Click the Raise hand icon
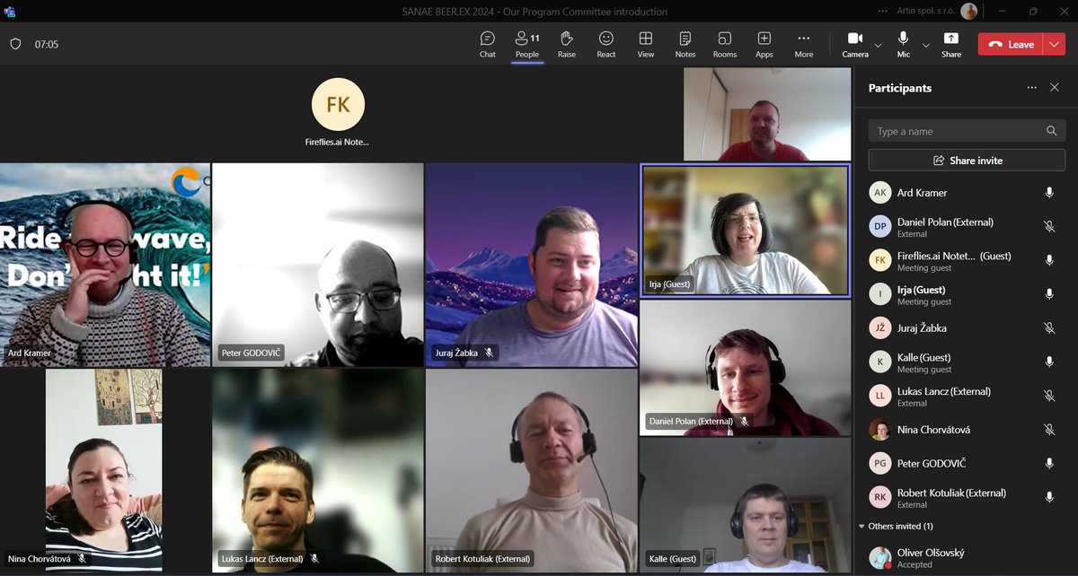This screenshot has width=1078, height=576. pyautogui.click(x=566, y=43)
